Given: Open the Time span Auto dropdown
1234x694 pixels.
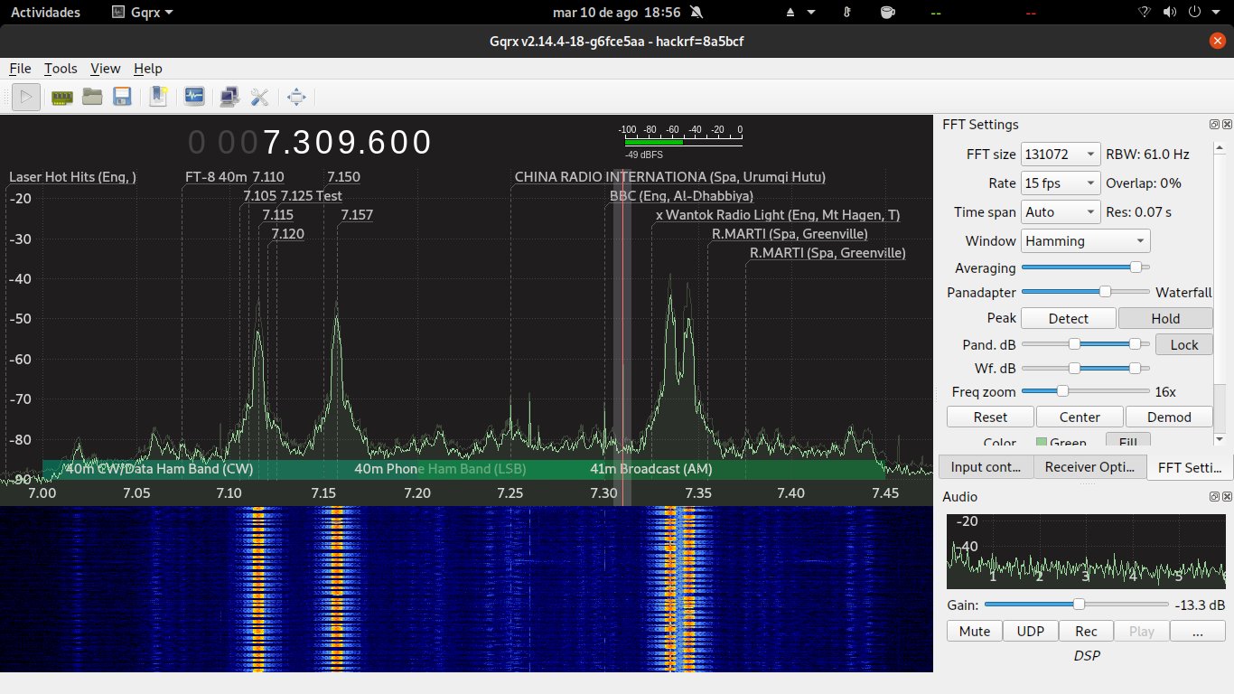Looking at the screenshot, I should click(x=1061, y=211).
